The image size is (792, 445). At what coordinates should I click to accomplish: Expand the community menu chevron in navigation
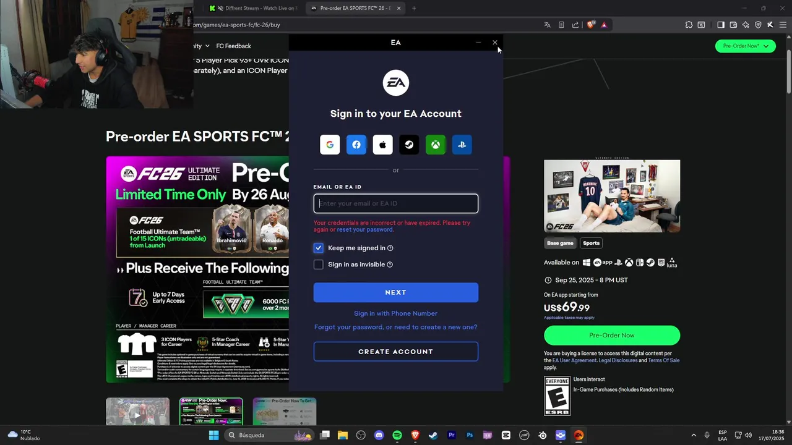[x=207, y=46]
